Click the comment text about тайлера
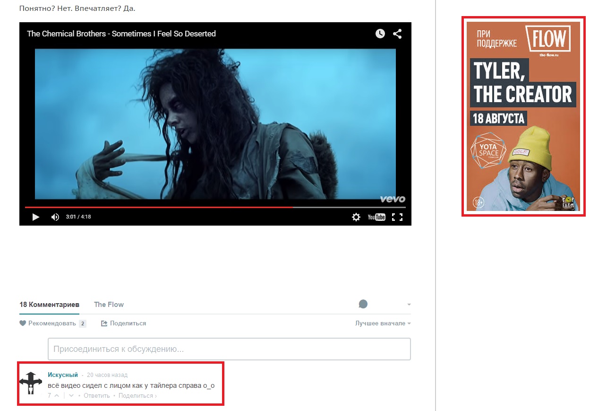 coord(131,385)
